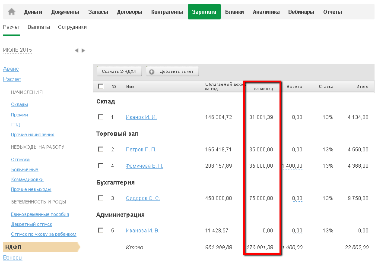378x266 pixels.
Task: Check the box for Иванов И. И.
Action: [101, 117]
